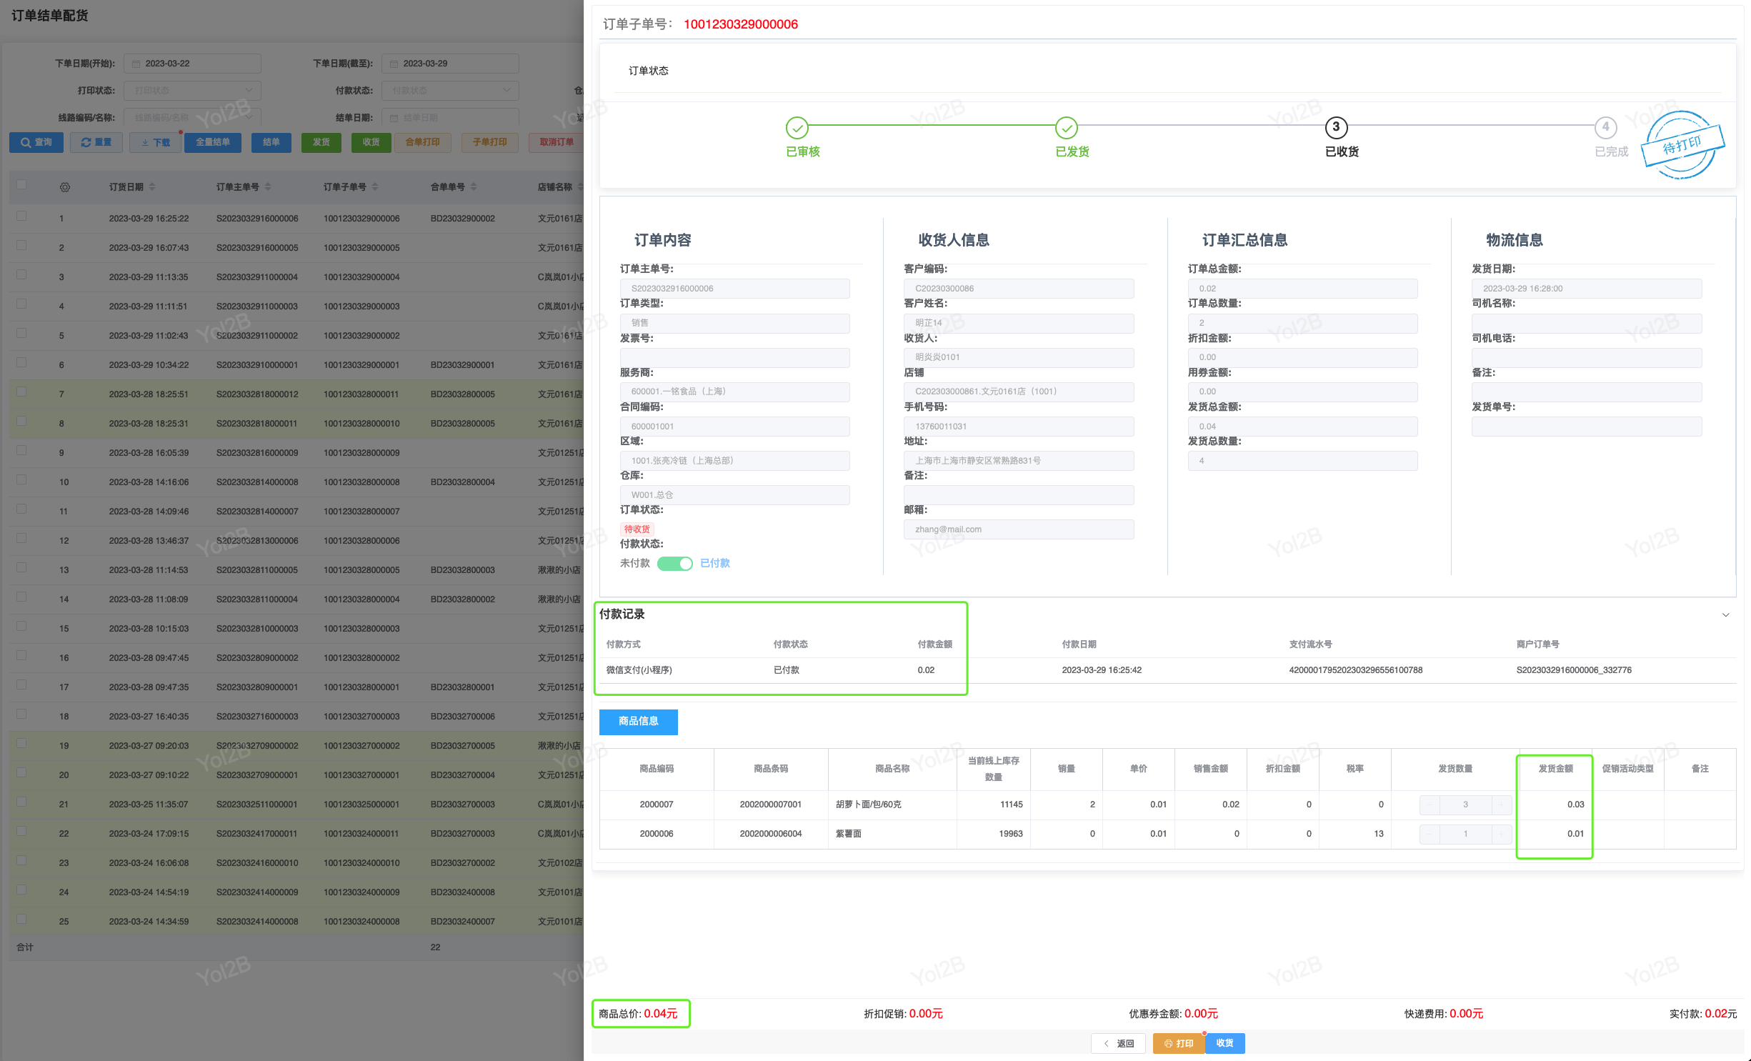Click the 订货日期 column sort arrows
This screenshot has width=1751, height=1061.
point(152,187)
